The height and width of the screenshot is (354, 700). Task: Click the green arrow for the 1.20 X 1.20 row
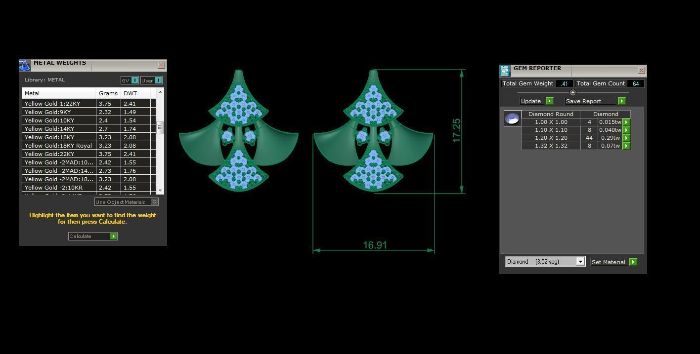pos(626,138)
